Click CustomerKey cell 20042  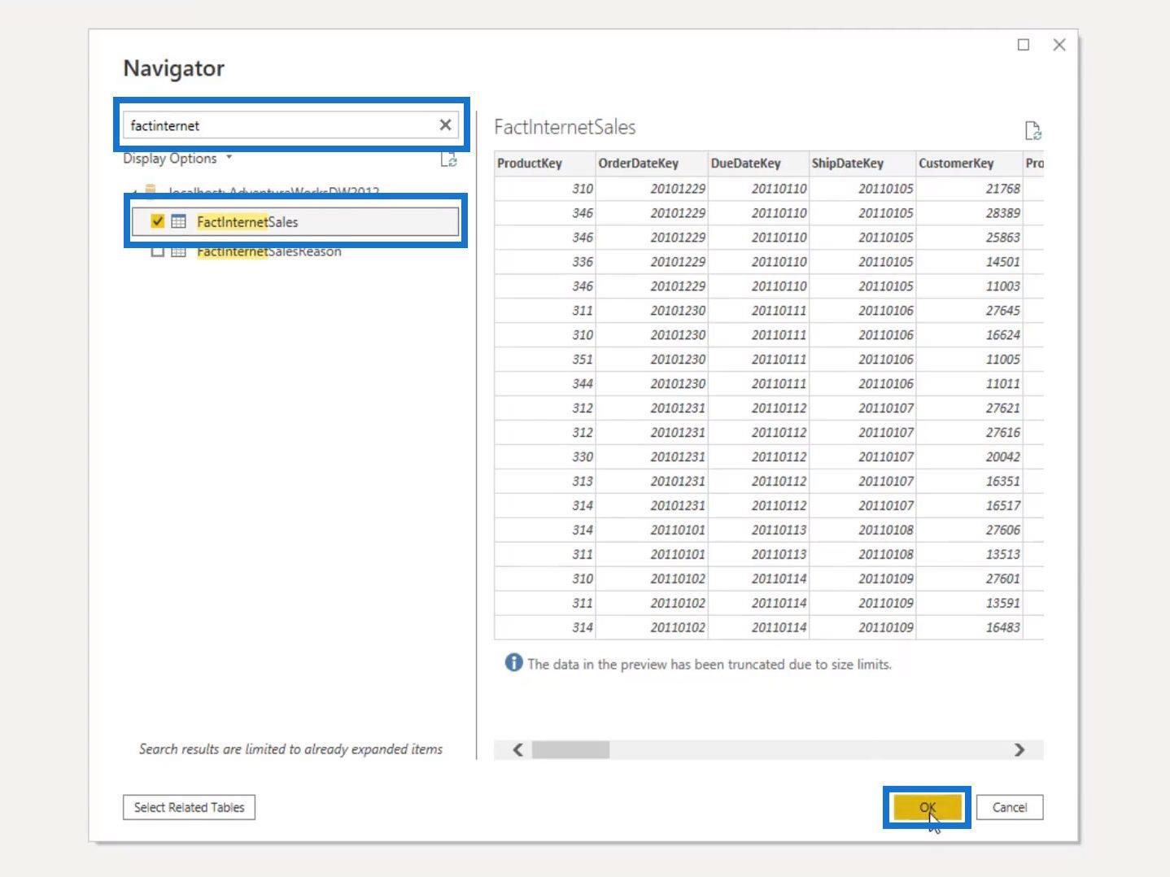pyautogui.click(x=969, y=456)
